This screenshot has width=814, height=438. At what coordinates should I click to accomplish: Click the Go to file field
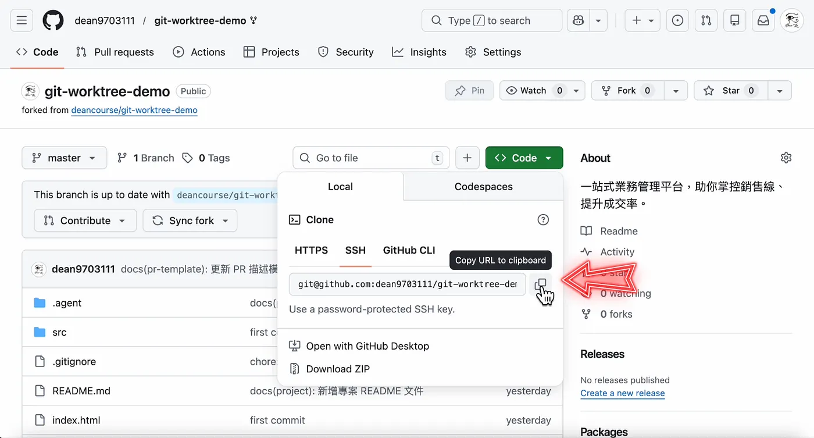pyautogui.click(x=371, y=158)
